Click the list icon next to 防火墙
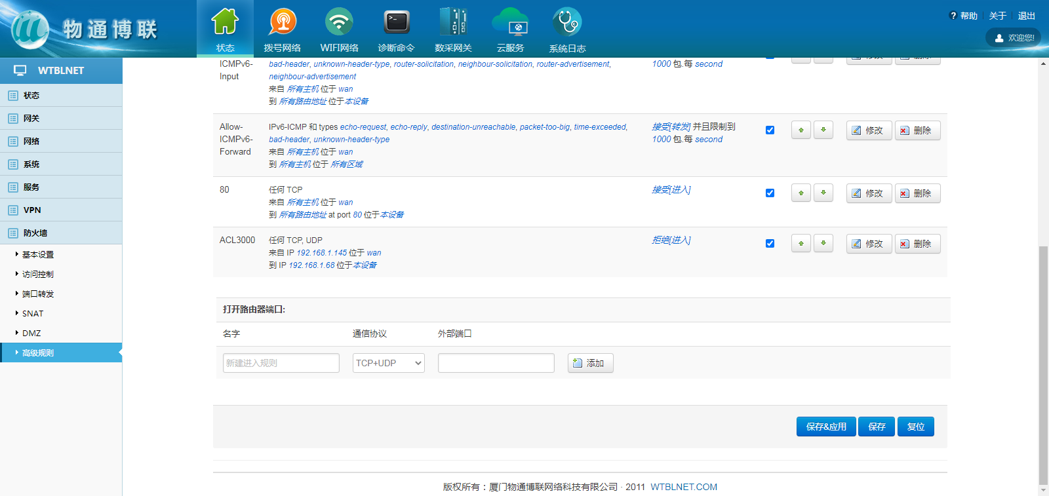Screen dimensions: 1049x496 [13, 233]
